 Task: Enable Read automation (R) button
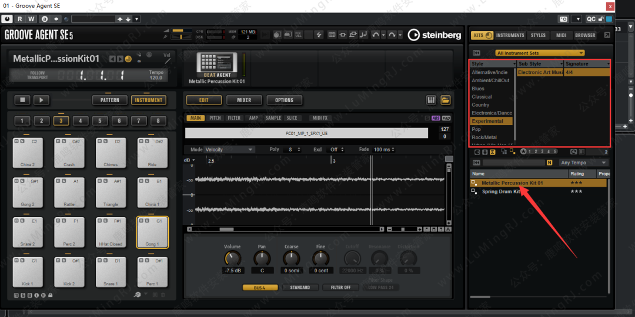(20, 19)
